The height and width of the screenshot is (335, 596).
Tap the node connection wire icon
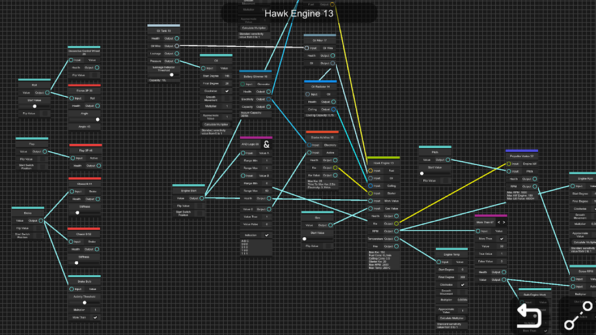point(578,316)
